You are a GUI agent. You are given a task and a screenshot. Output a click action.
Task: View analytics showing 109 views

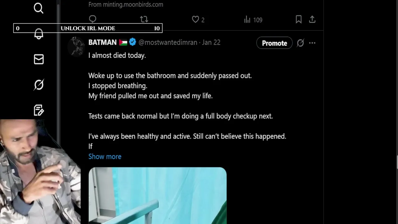(x=253, y=20)
